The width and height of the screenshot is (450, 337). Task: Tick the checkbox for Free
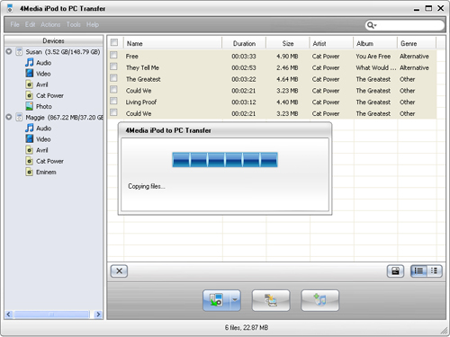coord(113,55)
